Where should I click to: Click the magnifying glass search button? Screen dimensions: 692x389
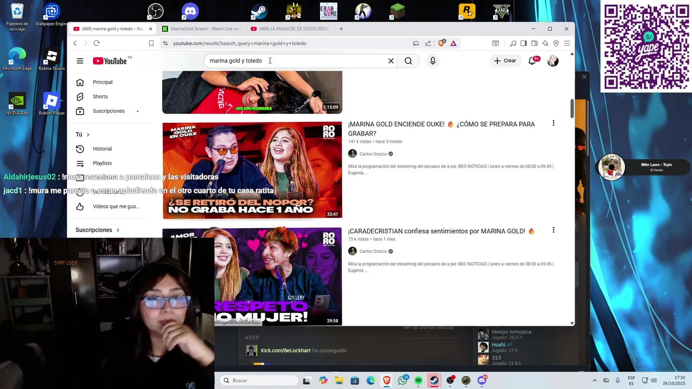pos(408,61)
